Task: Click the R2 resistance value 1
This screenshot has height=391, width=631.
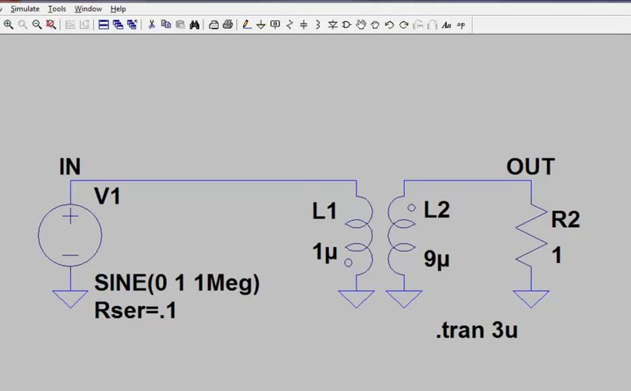Action: (x=557, y=255)
